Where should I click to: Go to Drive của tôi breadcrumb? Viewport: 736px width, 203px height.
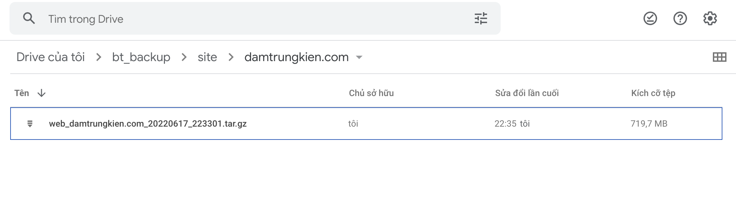(x=50, y=57)
